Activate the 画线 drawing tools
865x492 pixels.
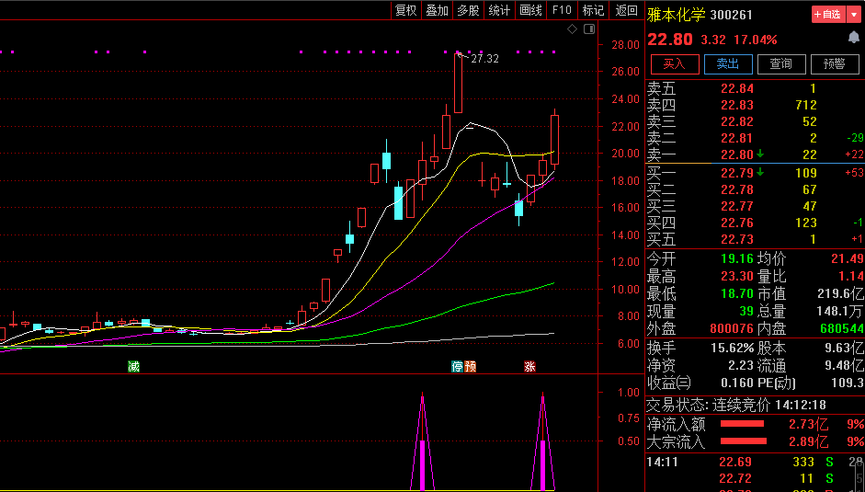pos(531,10)
